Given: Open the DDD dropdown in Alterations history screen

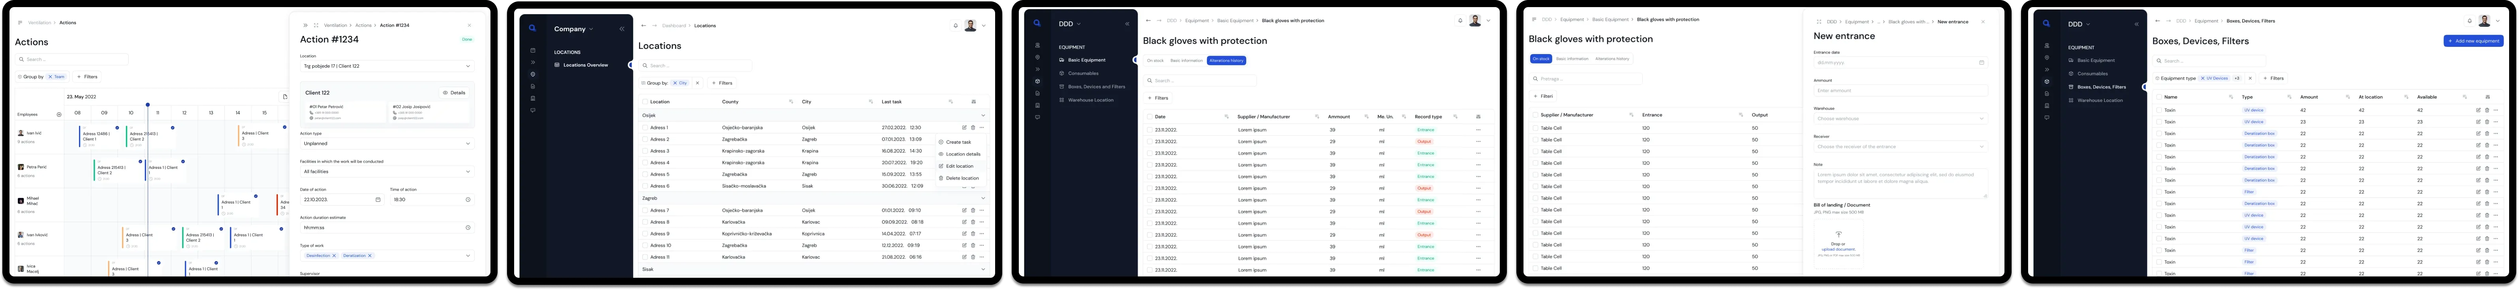Looking at the screenshot, I should click(x=1069, y=23).
